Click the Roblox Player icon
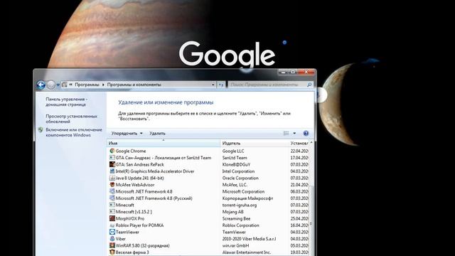The image size is (455, 256). 112,225
